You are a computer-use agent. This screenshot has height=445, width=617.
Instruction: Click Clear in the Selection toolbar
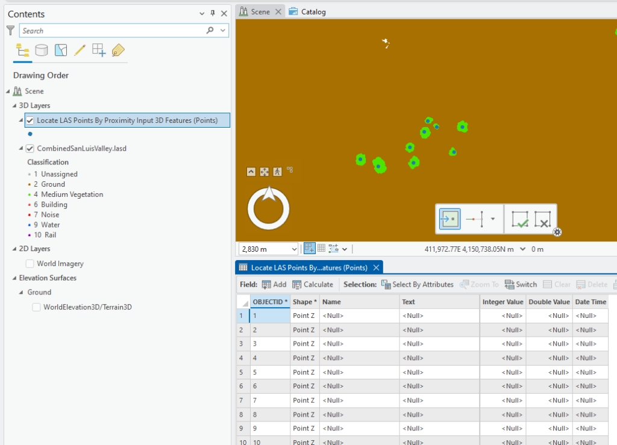[x=557, y=284]
